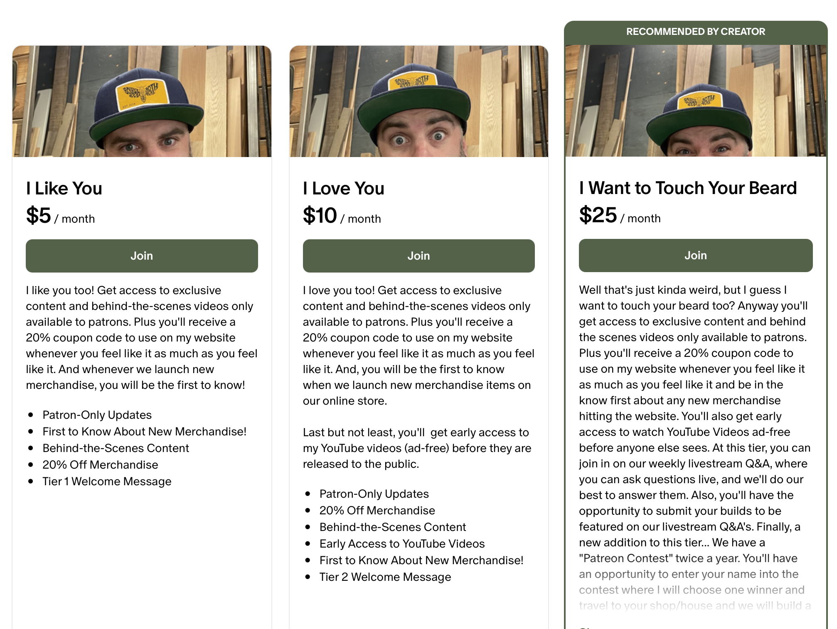
Task: Click Early Access to YouTube Videos benefit
Action: (402, 543)
